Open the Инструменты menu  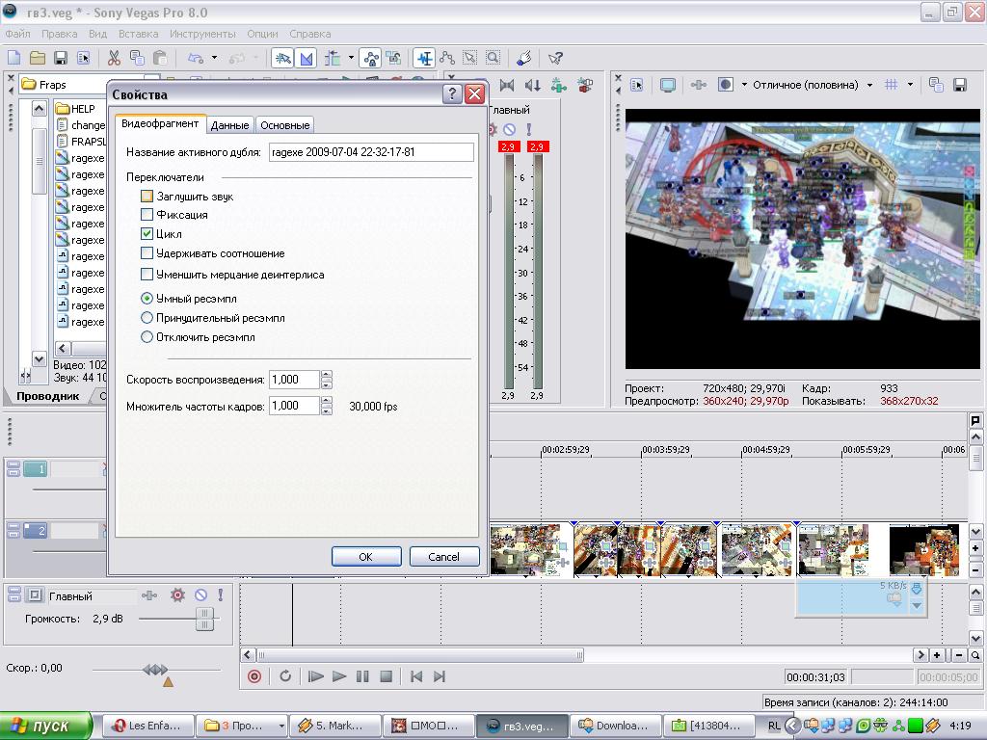coord(202,34)
